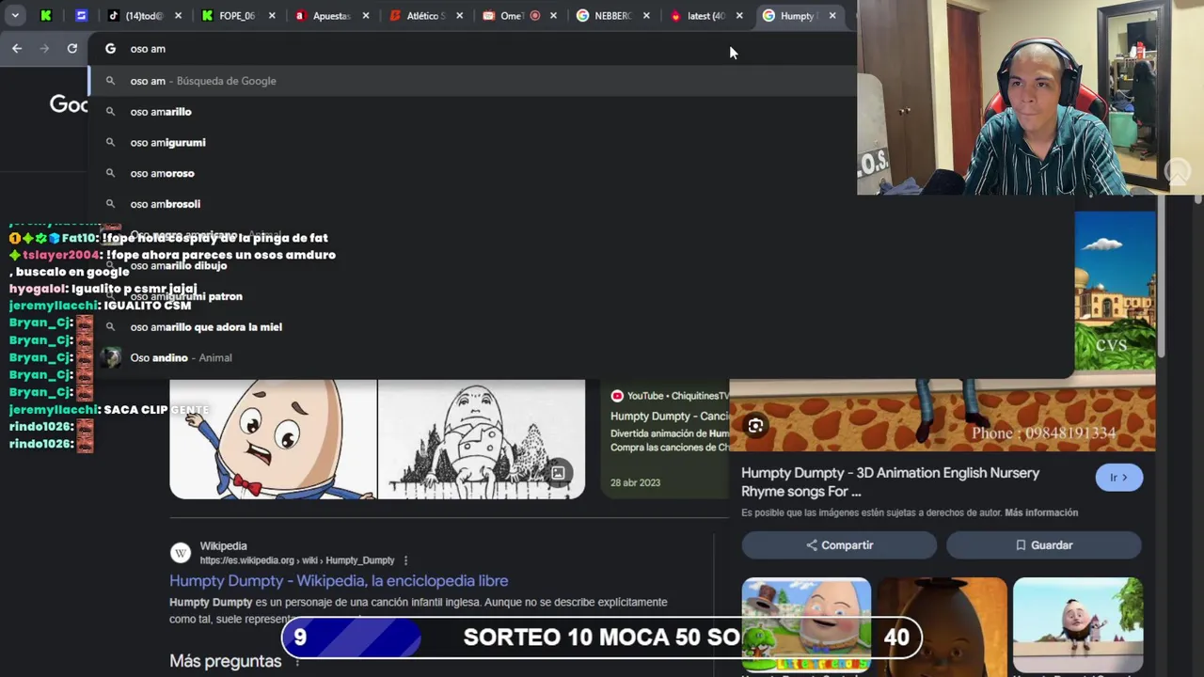
Task: Select the 'oso amarillo' suggestion
Action: coord(472,112)
